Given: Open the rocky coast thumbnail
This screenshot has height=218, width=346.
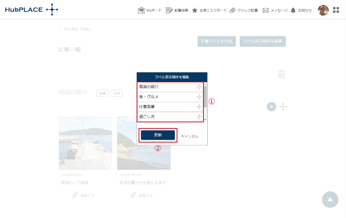Looking at the screenshot, I should click(x=144, y=143).
